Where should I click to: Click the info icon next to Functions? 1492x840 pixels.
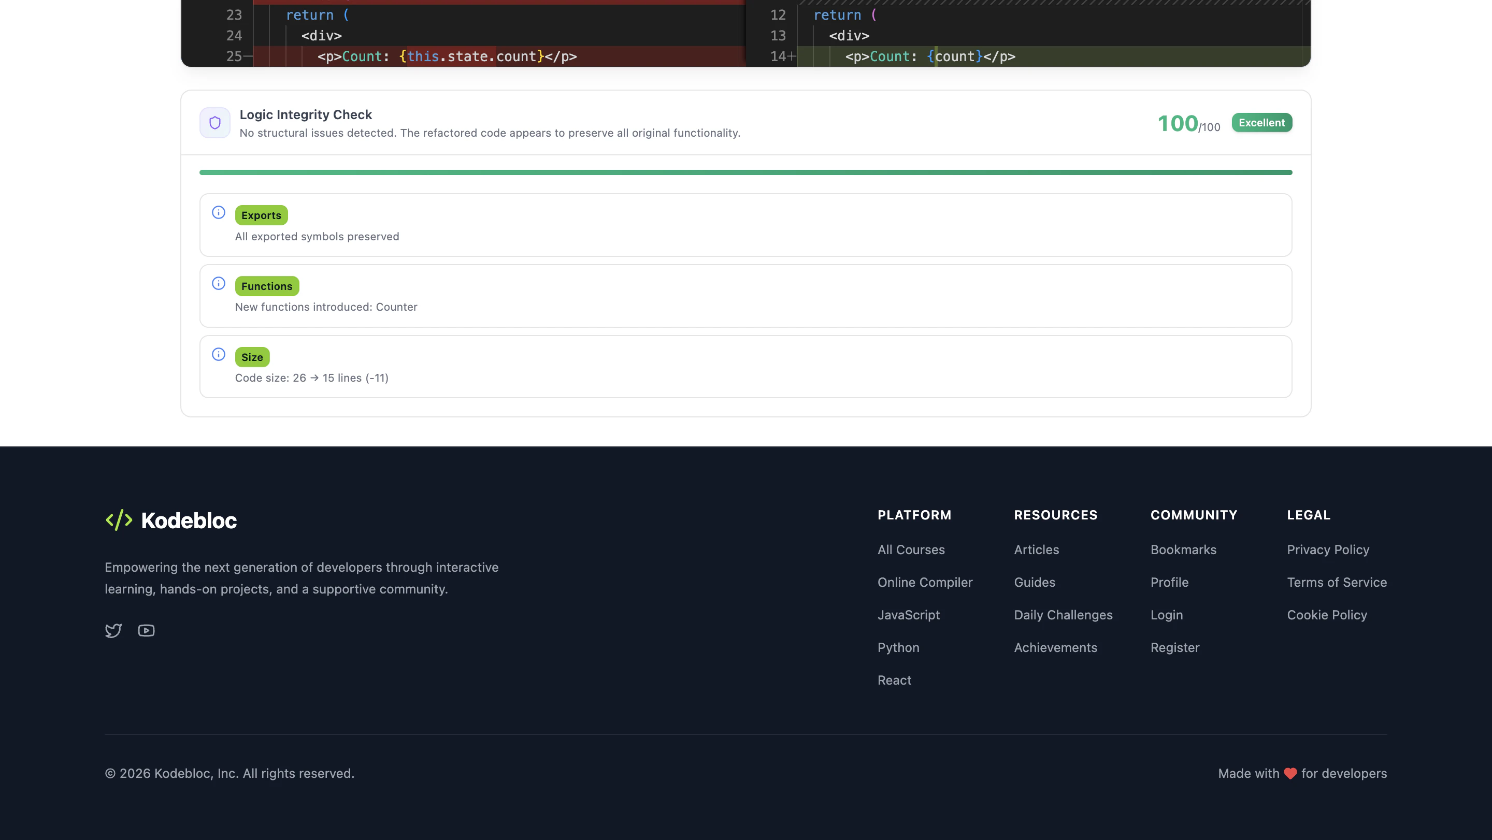tap(218, 284)
